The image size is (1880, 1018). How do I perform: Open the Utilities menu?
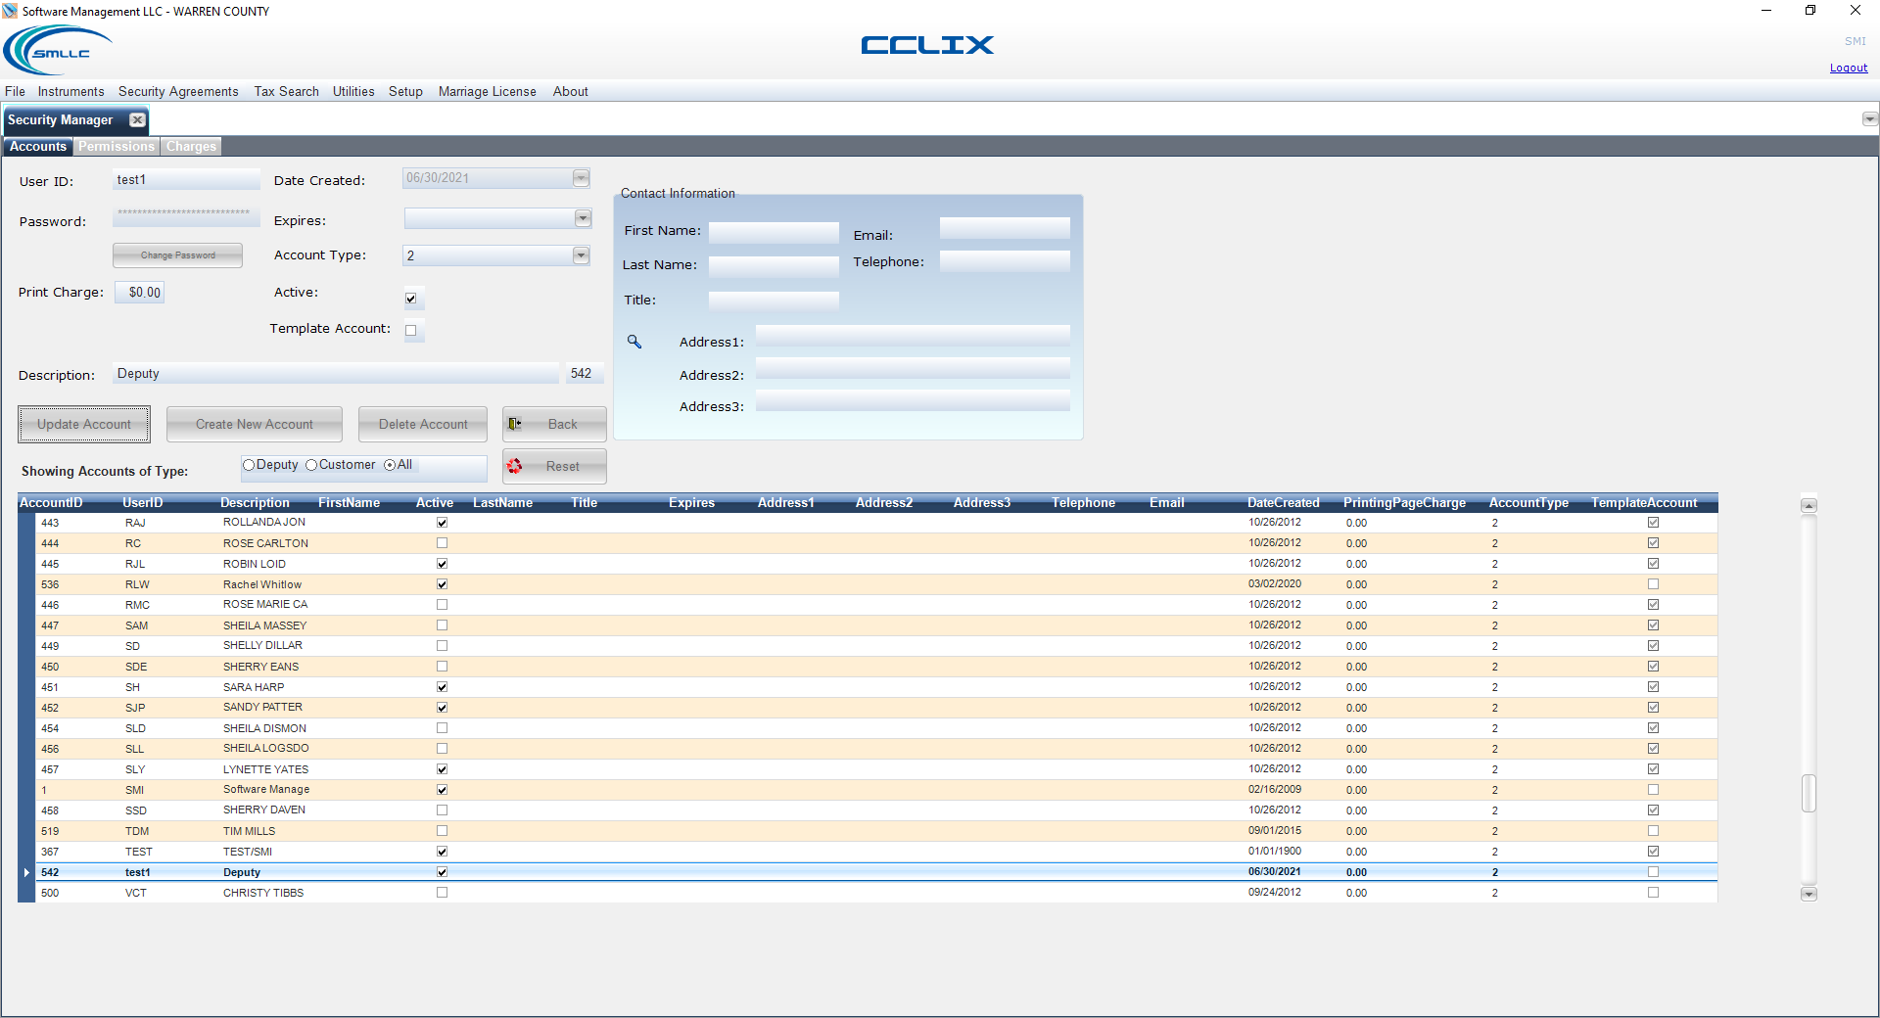[x=353, y=91]
